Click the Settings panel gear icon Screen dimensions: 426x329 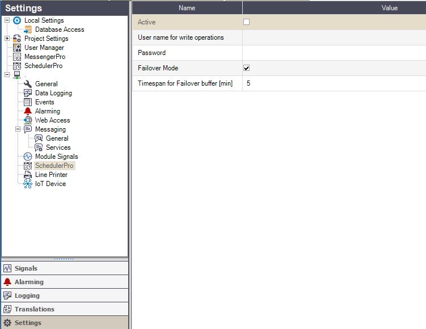click(x=7, y=323)
